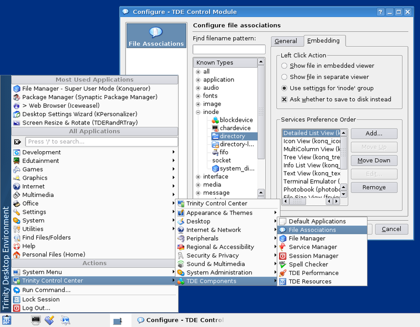The height and width of the screenshot is (327, 420).
Task: Focus the Find filename pattern field
Action: (x=229, y=49)
